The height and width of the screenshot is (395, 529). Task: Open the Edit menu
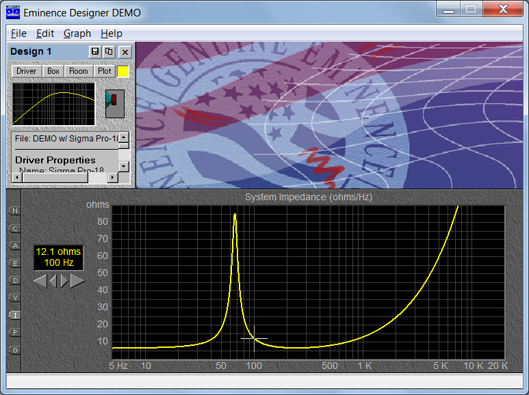[45, 33]
